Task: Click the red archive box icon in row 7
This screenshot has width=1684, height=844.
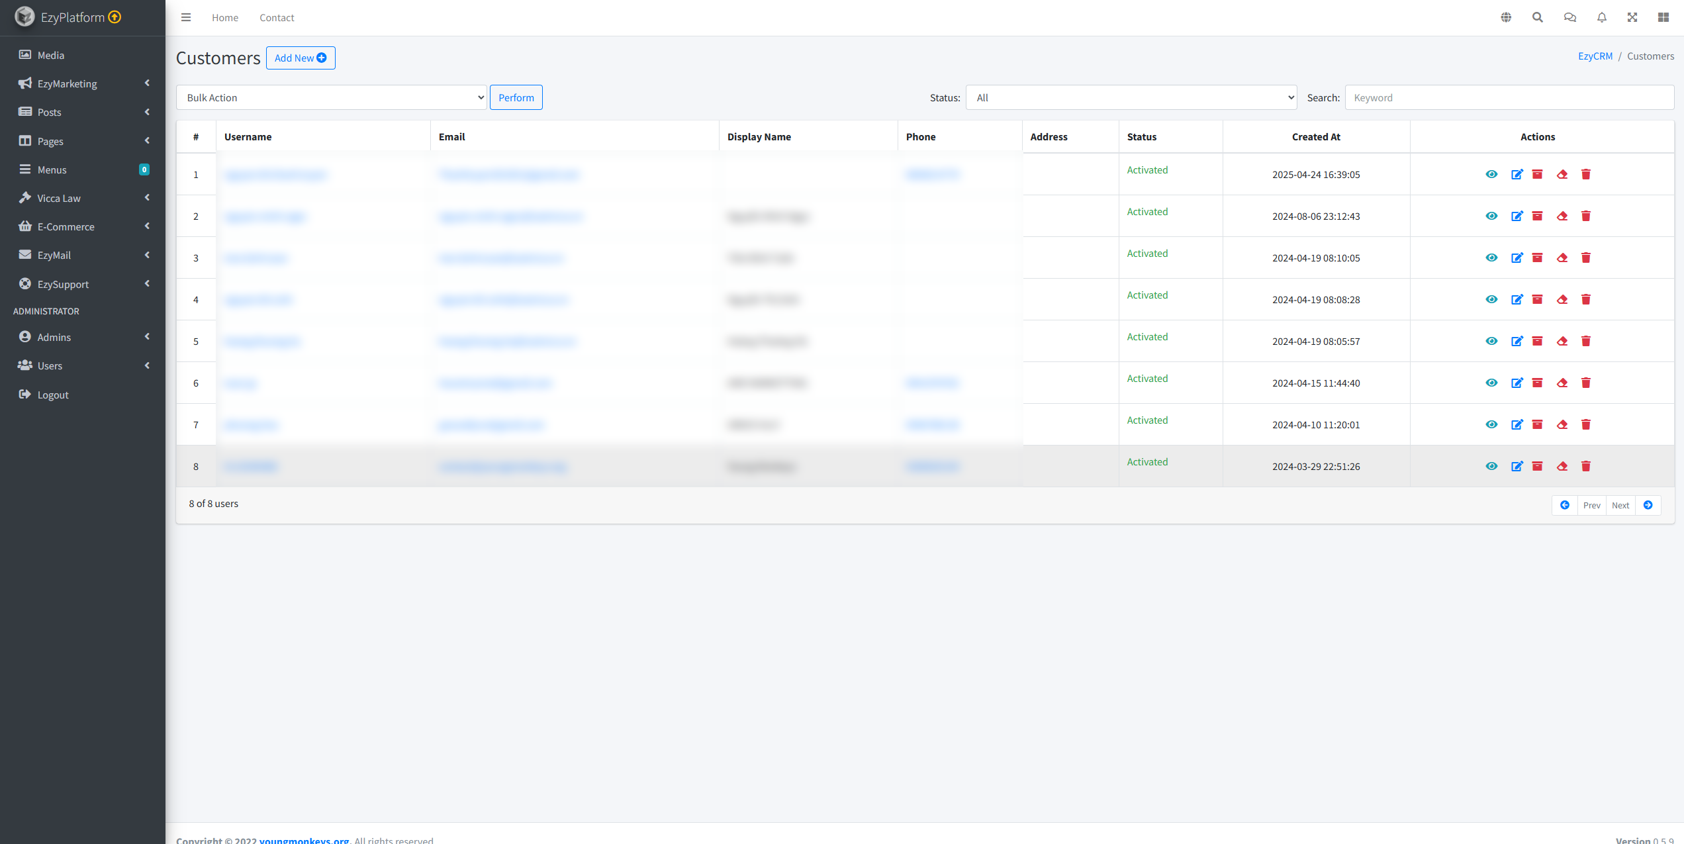Action: (1538, 425)
